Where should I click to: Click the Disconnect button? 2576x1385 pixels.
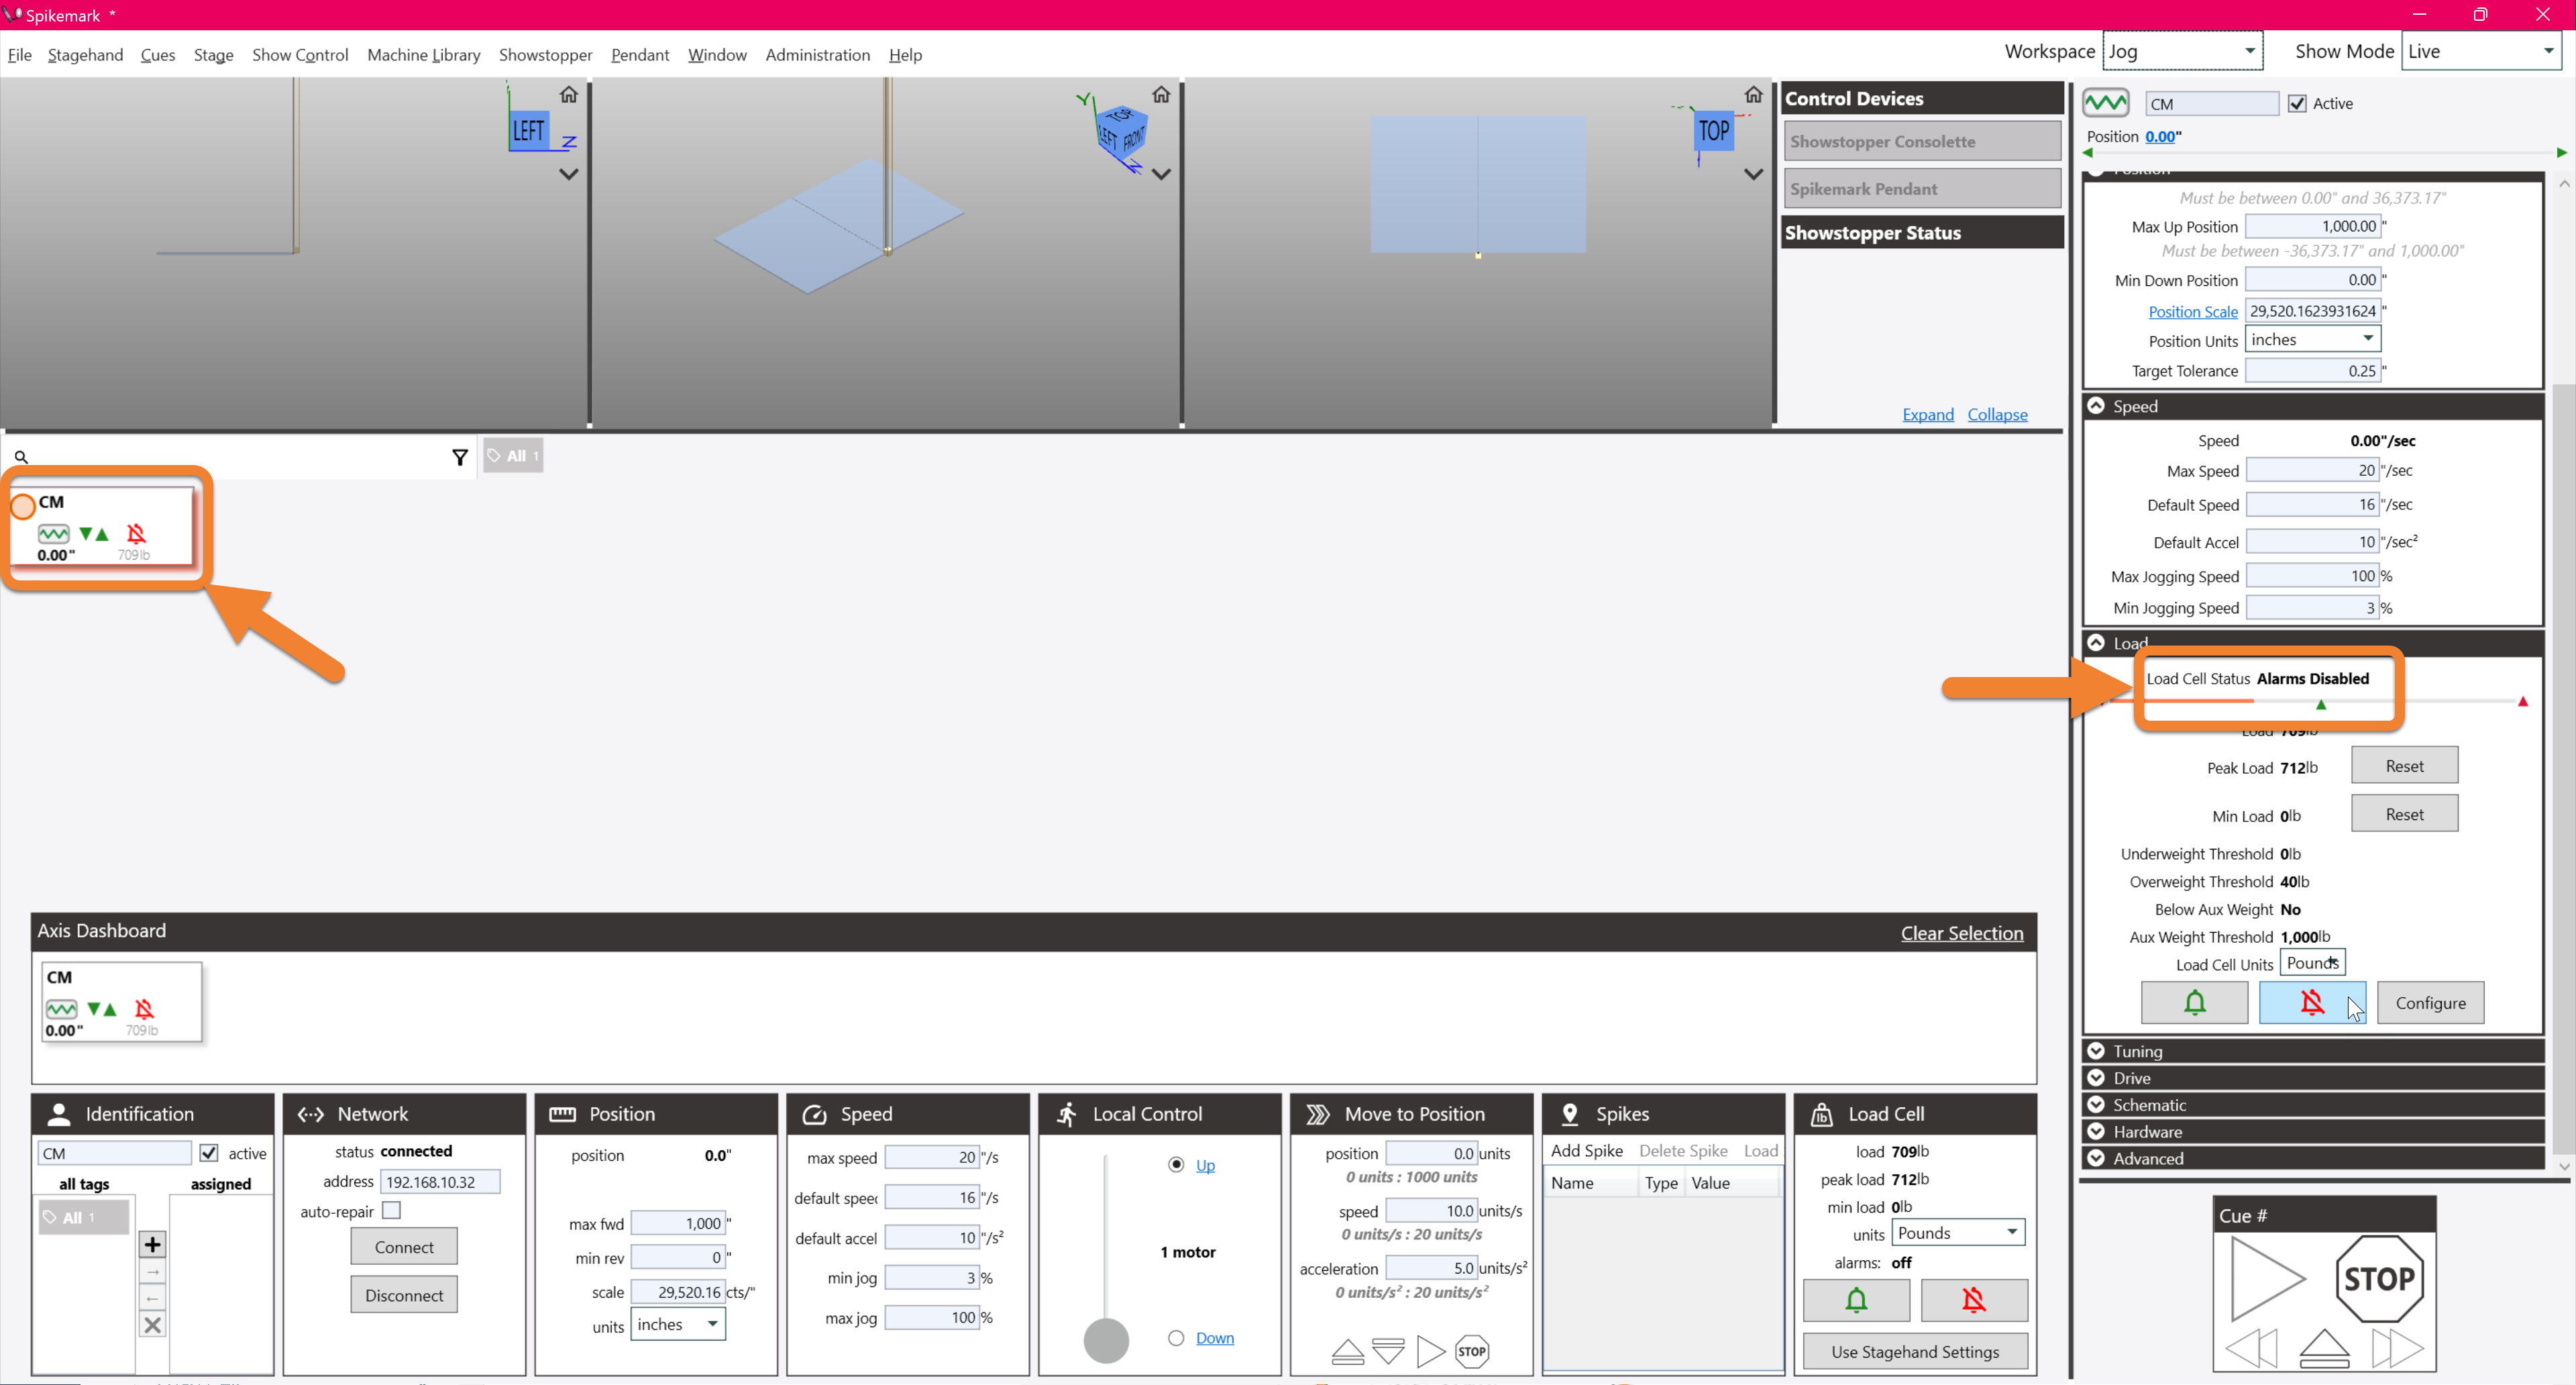tap(404, 1294)
